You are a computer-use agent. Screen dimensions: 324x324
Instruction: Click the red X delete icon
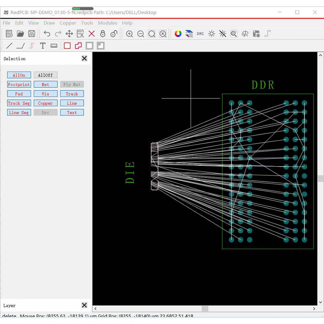[x=92, y=34]
